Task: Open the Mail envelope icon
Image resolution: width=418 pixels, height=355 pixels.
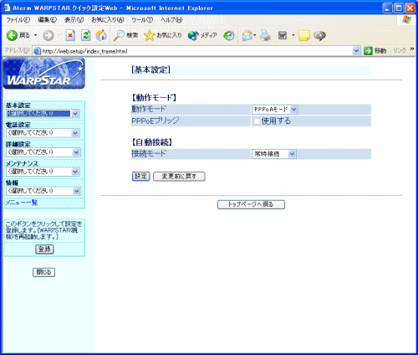Action: pos(247,35)
